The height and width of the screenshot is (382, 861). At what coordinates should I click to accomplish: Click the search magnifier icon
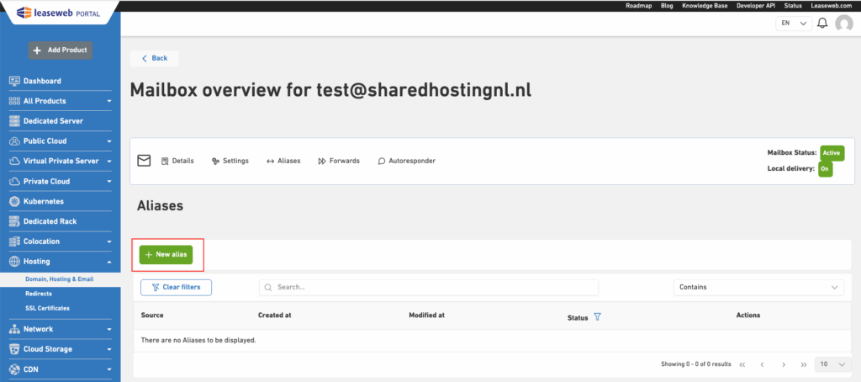[x=268, y=288]
